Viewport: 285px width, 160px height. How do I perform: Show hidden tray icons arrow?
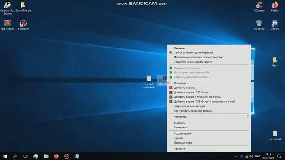236,156
